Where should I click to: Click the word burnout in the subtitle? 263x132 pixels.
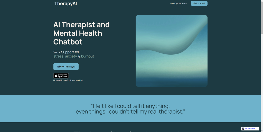point(88,56)
